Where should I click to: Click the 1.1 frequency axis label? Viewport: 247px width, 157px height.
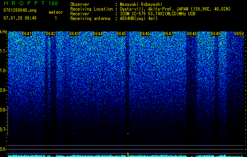click(3, 51)
